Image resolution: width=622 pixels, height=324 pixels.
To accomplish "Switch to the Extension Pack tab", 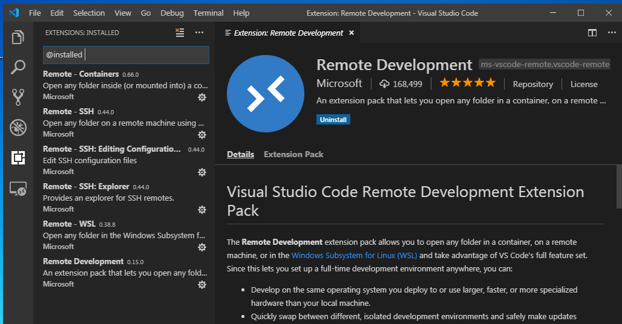I will 293,155.
